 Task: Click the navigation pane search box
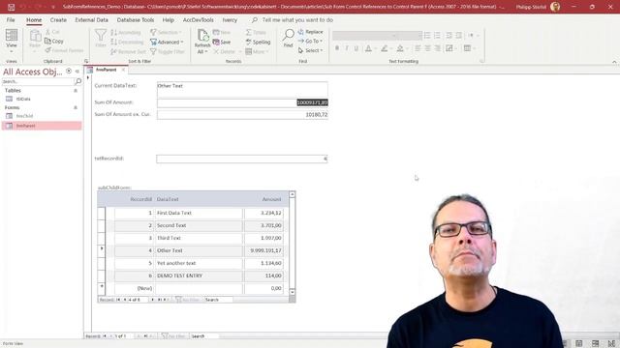click(x=38, y=81)
